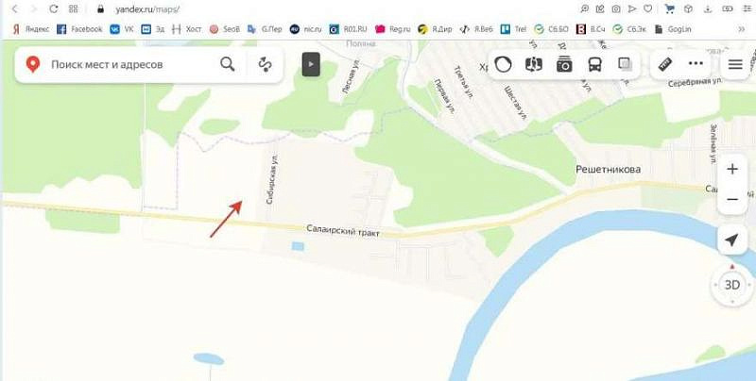
Task: Select the ruler distance measuring tool
Action: [x=665, y=64]
